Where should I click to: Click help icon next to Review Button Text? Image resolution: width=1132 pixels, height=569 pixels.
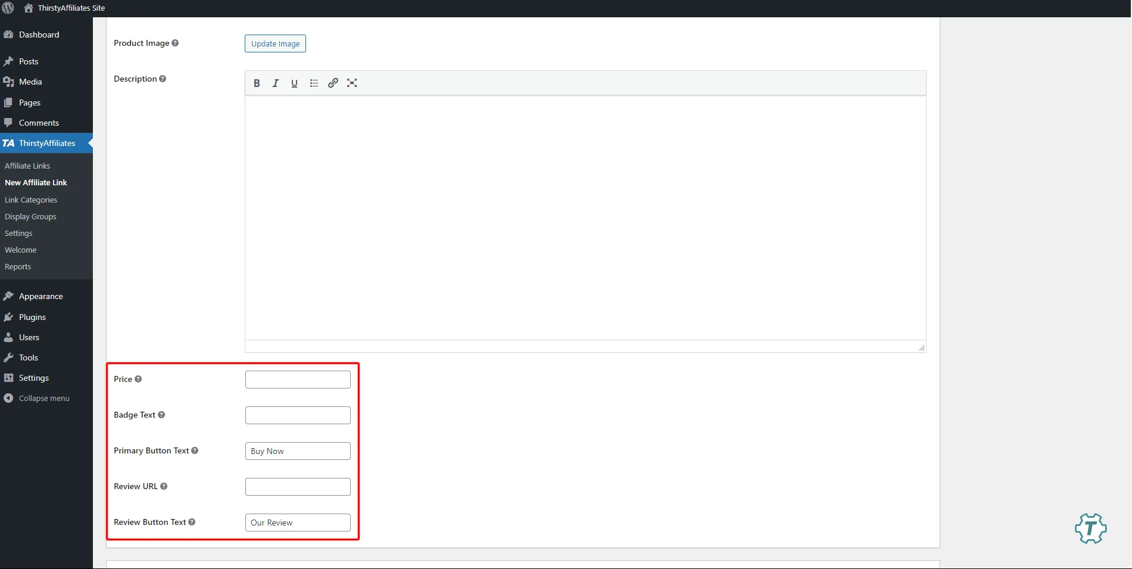click(x=192, y=522)
